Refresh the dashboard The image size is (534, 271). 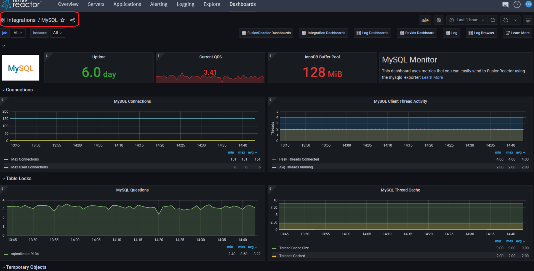[x=506, y=20]
